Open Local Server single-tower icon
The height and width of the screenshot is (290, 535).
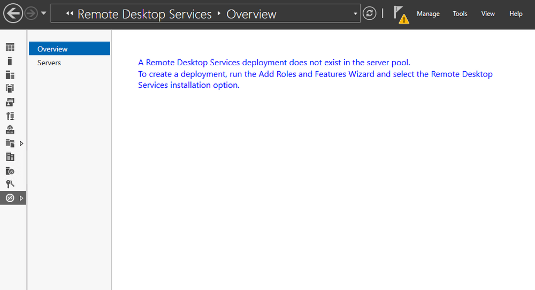tap(10, 61)
